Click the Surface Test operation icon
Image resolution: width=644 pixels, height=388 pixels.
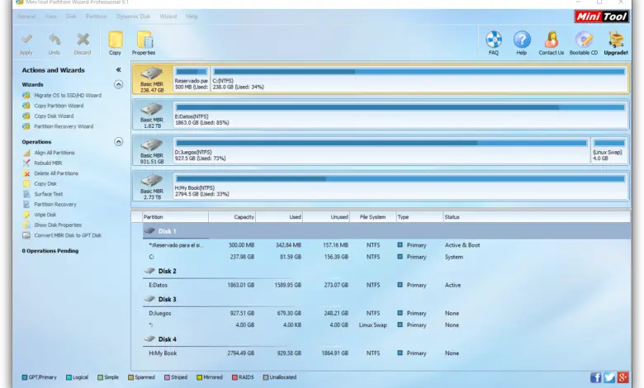click(x=26, y=194)
